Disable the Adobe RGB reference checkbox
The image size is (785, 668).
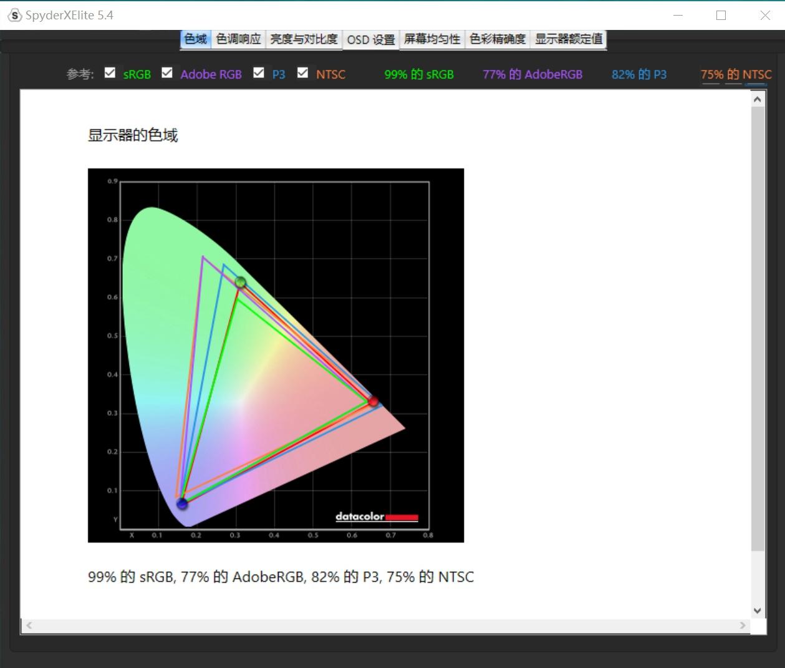click(x=167, y=72)
